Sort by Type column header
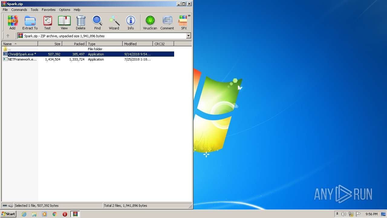387x218 pixels. coord(105,44)
